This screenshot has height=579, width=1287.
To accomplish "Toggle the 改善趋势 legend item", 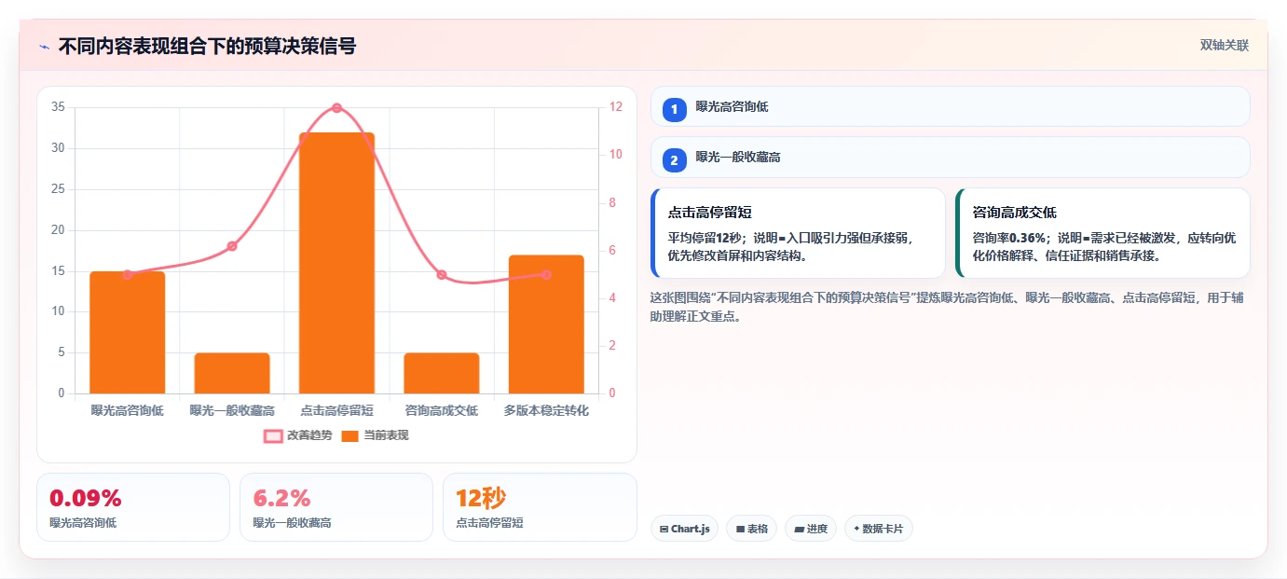I will coord(298,435).
